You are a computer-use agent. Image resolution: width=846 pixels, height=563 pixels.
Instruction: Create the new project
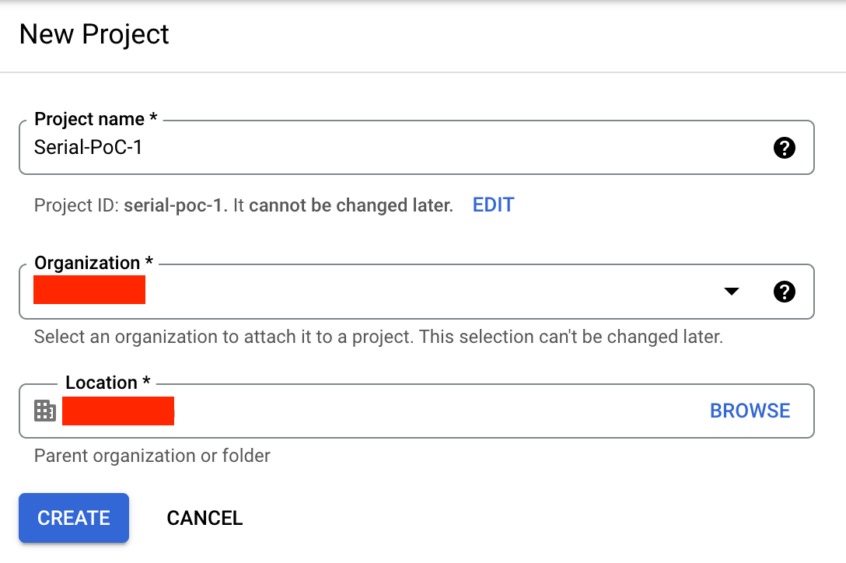pos(74,518)
